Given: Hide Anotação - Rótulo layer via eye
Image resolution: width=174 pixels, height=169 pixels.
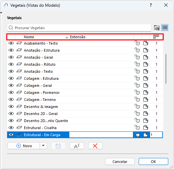Looking at the screenshot, I should [x=11, y=64].
